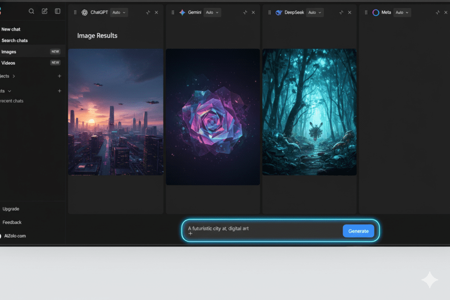Collapse the sidebar using the panel toggle icon
450x300 pixels.
point(58,11)
